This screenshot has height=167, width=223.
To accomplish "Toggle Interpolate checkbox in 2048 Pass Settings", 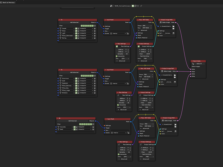I will point(117,56).
